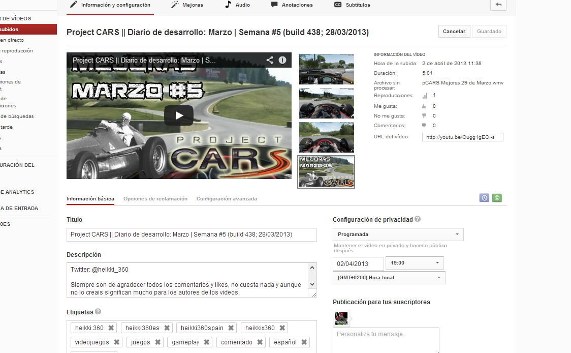Click the Personaliza tu mensaje field
Viewport: 571px width, 353px height.
pyautogui.click(x=386, y=340)
